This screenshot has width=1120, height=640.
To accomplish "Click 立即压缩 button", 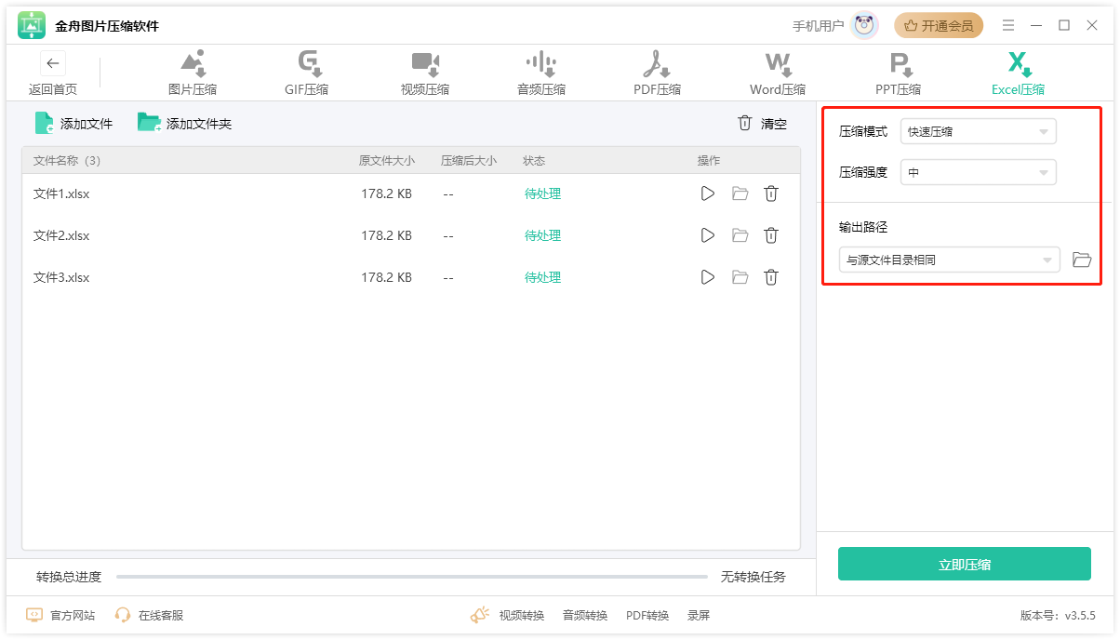I will [965, 564].
